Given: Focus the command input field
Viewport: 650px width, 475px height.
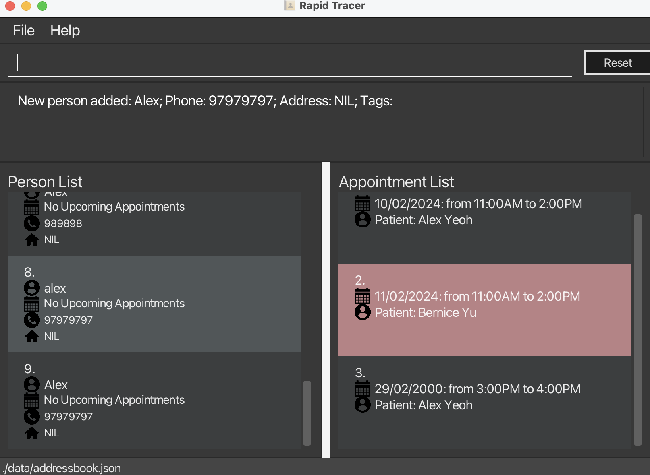Looking at the screenshot, I should pos(290,63).
